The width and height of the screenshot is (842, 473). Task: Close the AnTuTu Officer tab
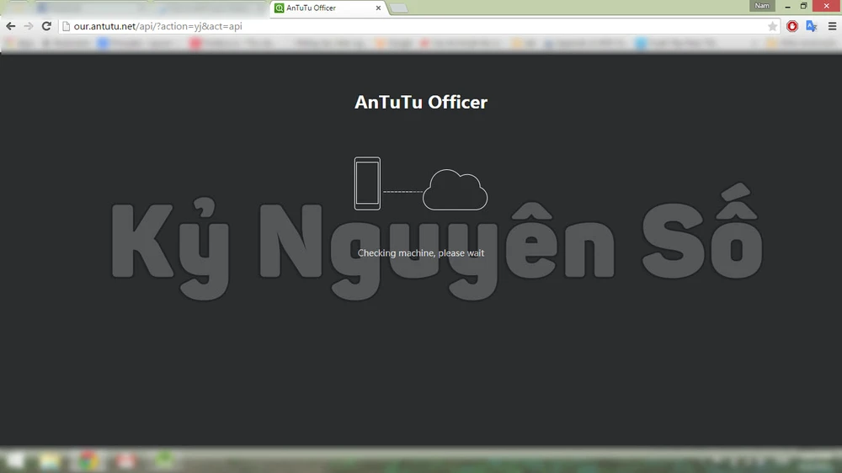click(x=379, y=8)
